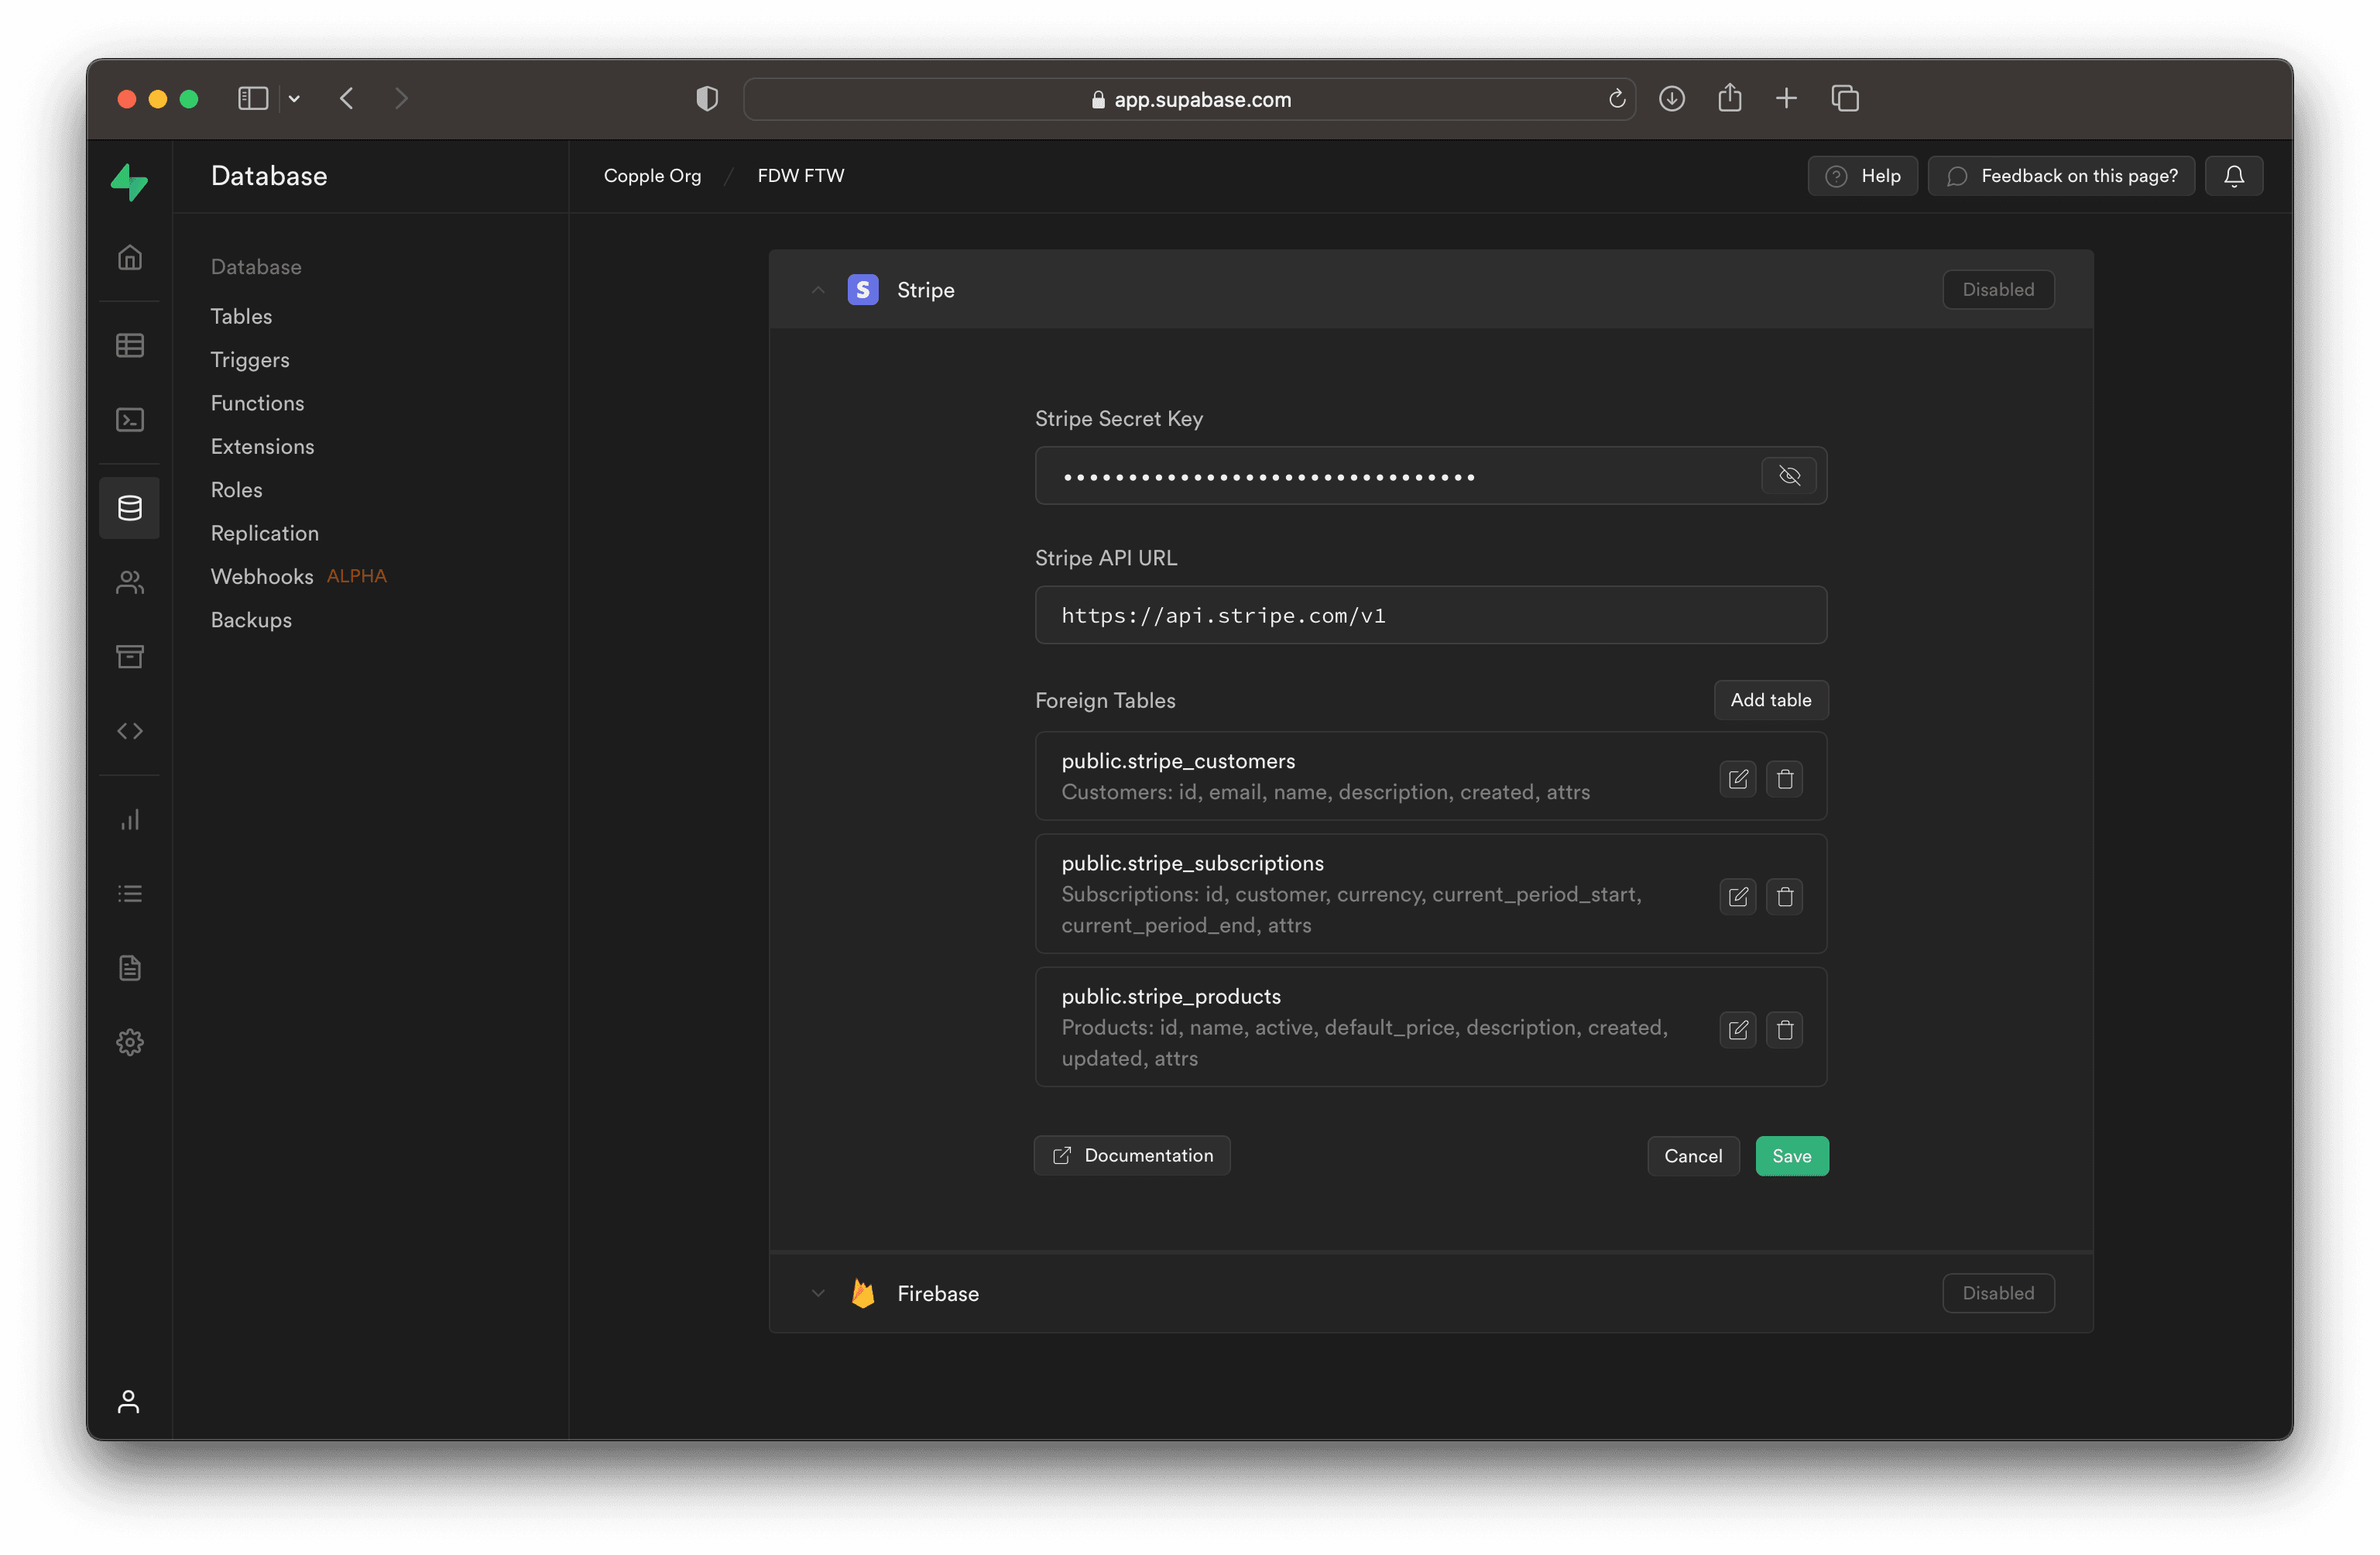Viewport: 2380px width, 1555px height.
Task: Toggle the Firebase wrapper Disabled switch
Action: tap(1997, 1293)
